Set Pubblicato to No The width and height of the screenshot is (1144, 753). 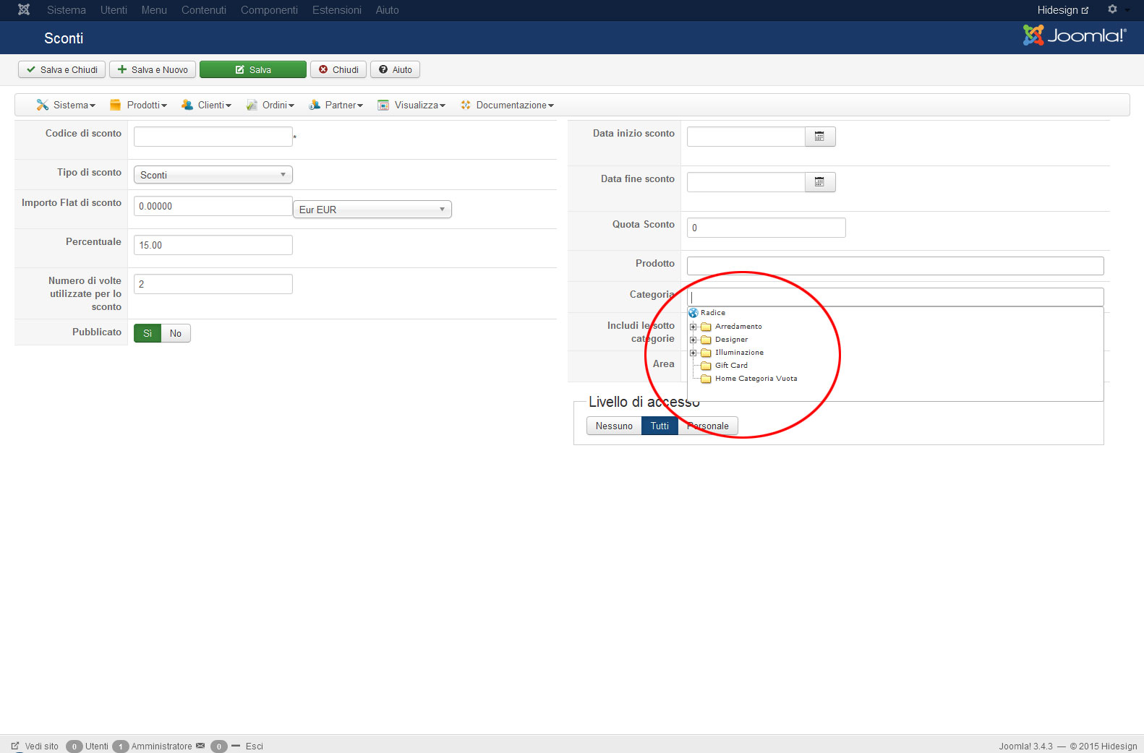pyautogui.click(x=176, y=333)
